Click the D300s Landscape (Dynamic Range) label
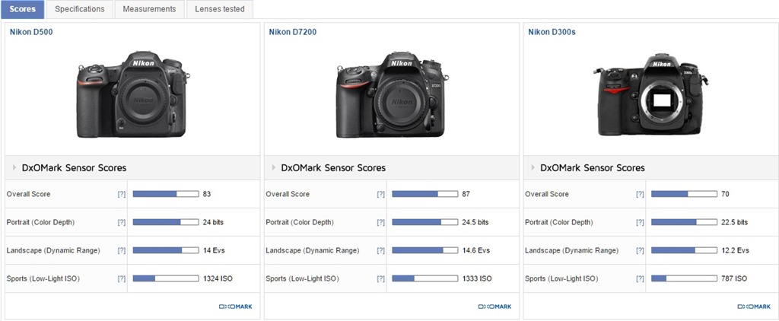 [572, 250]
